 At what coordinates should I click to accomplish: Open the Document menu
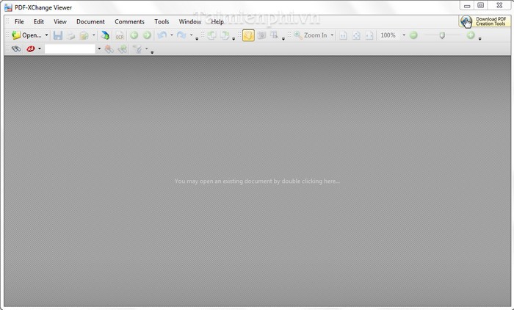pos(90,21)
